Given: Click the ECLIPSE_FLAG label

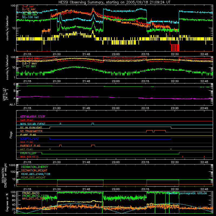Looking at the screenshot, I should 29,139.
